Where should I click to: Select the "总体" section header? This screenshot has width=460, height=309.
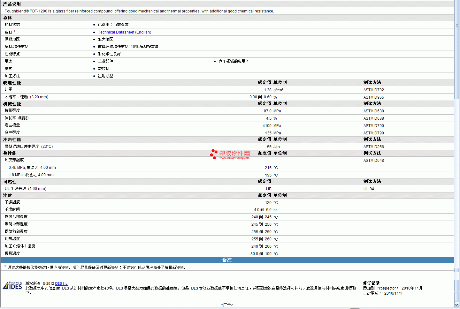pyautogui.click(x=8, y=18)
